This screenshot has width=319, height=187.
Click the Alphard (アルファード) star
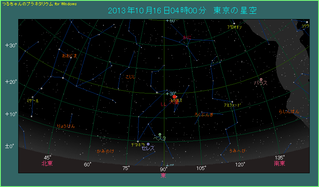(x=232, y=102)
